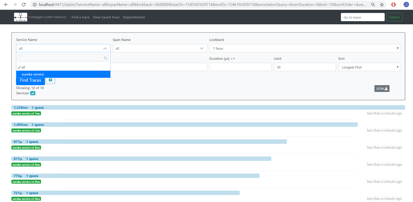Click inside the Go to trace input field
The image size is (413, 202).
pos(362,17)
